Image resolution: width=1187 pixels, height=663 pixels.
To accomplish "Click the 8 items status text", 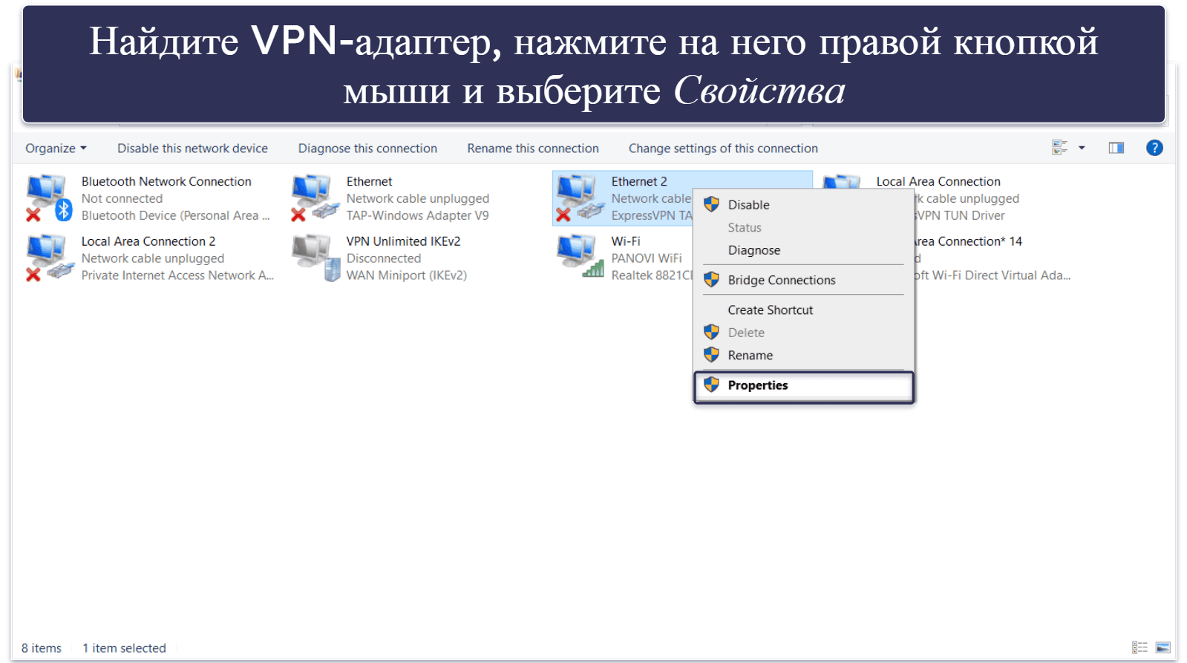I will click(42, 648).
